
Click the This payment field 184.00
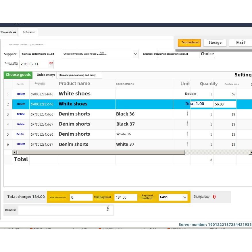126,197
